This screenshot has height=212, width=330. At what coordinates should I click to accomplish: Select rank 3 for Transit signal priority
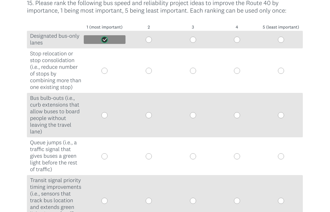click(x=193, y=201)
